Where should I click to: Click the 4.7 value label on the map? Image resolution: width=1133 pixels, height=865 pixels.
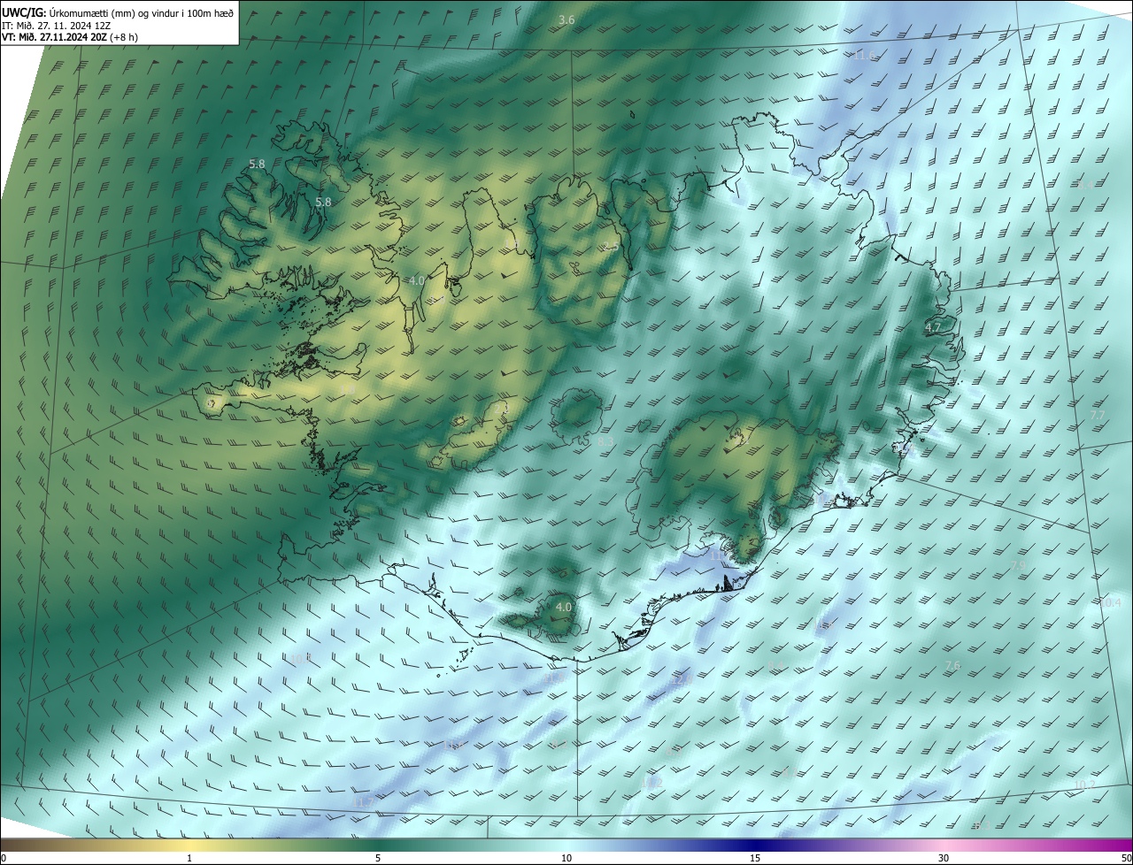pyautogui.click(x=933, y=327)
